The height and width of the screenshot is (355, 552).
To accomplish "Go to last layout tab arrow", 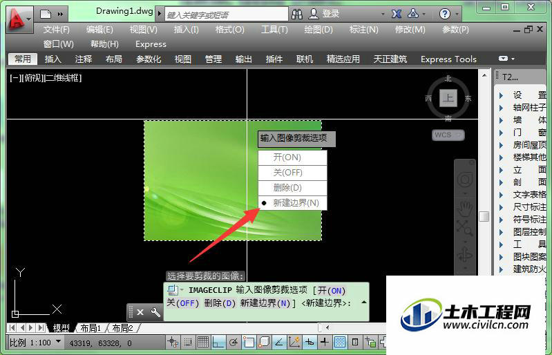I will click(x=41, y=328).
